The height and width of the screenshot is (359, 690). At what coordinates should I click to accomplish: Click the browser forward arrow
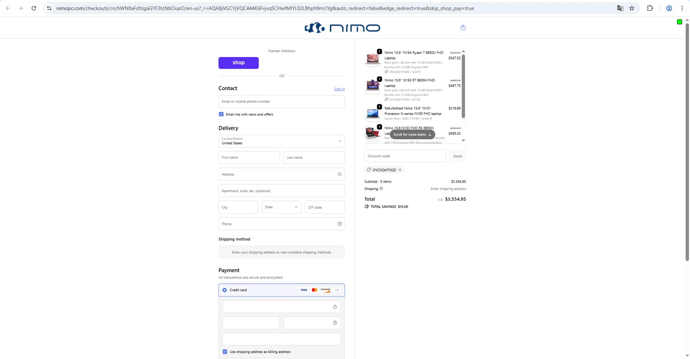(21, 8)
